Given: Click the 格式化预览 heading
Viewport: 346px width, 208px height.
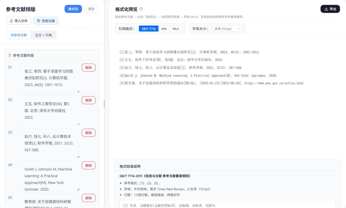Looking at the screenshot, I should point(126,9).
